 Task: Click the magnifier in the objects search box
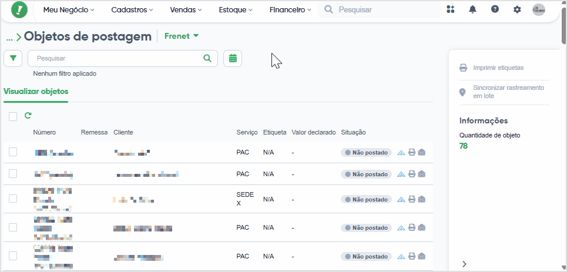[x=207, y=58]
